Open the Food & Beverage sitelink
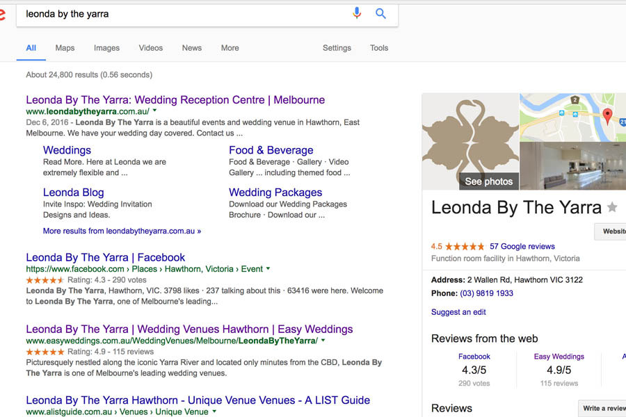This screenshot has width=626, height=417. click(x=271, y=150)
